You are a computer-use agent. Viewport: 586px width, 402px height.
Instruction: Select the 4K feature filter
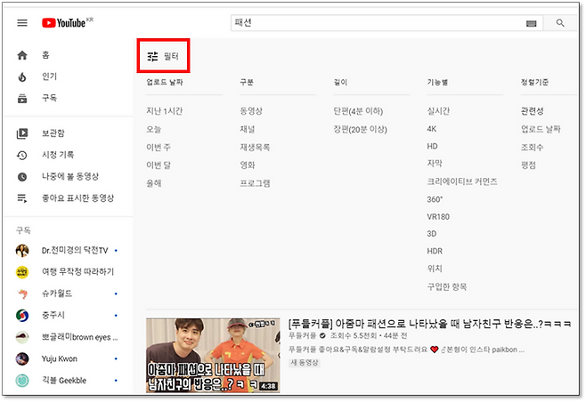point(432,129)
